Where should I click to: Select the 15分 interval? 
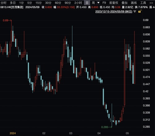click(38, 3)
